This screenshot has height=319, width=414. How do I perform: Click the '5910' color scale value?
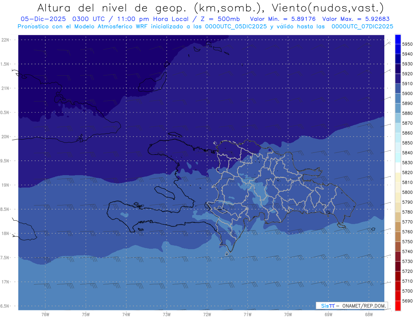tap(407, 84)
